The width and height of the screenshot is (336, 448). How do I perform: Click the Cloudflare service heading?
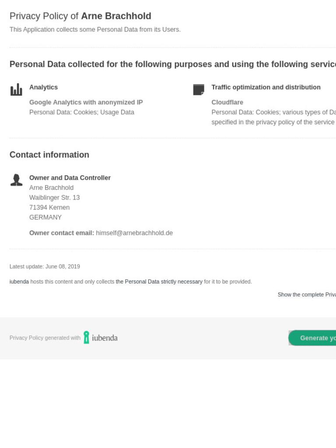227,102
